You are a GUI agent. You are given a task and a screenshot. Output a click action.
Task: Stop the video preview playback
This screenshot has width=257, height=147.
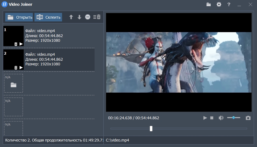pos(212,118)
